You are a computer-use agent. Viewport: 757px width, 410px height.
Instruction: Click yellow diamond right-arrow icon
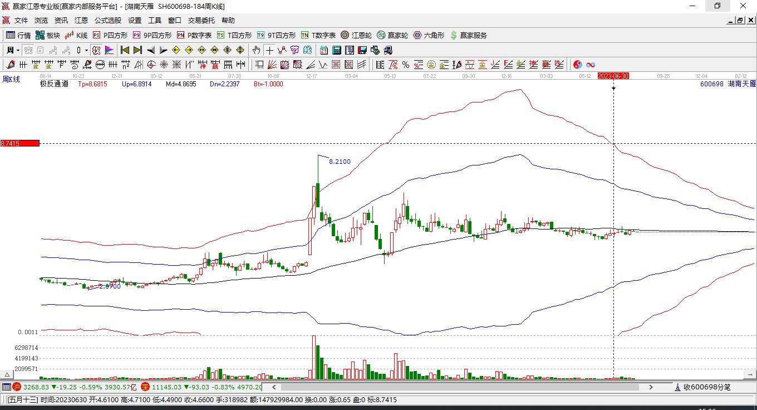click(x=189, y=50)
